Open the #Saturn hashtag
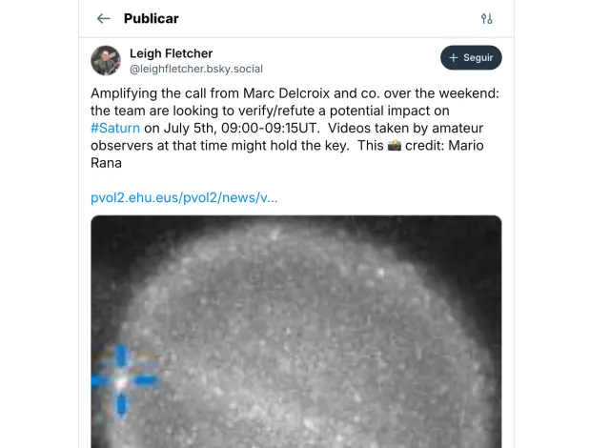The width and height of the screenshot is (610, 448). pos(114,129)
